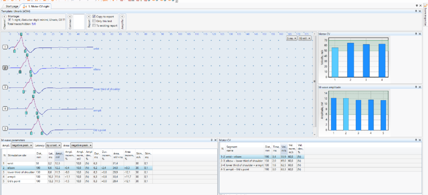Open the Latency 'by onset' dropdown
The width and height of the screenshot is (428, 195).
pos(54,145)
